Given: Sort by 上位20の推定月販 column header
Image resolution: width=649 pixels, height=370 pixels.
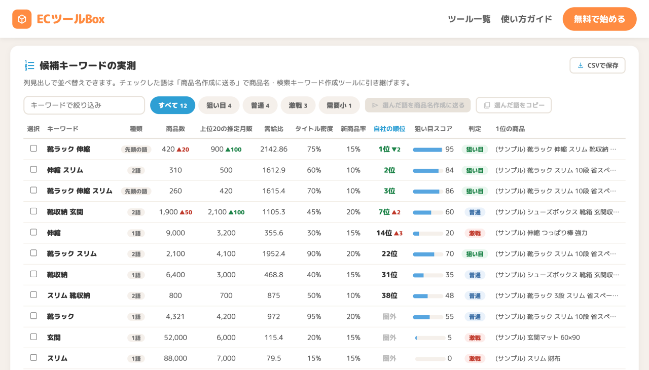Looking at the screenshot, I should click(226, 129).
